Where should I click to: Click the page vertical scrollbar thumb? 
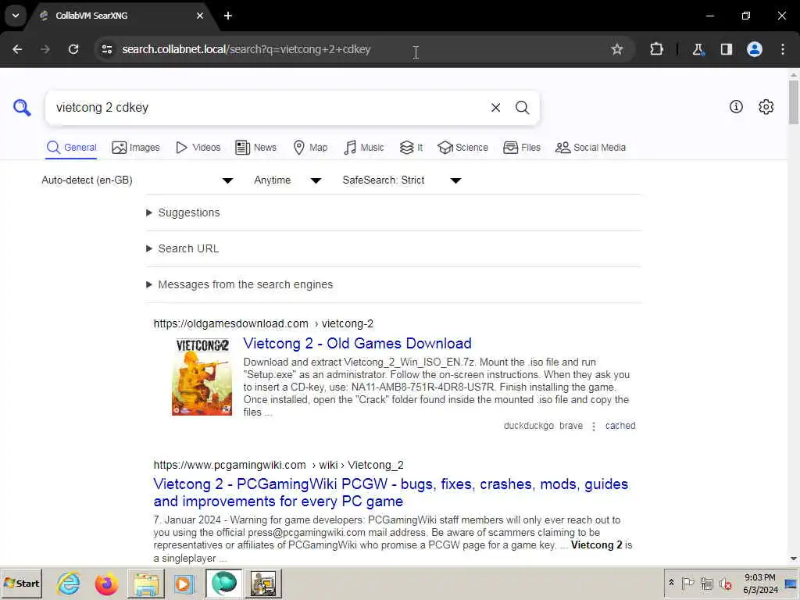click(x=794, y=102)
